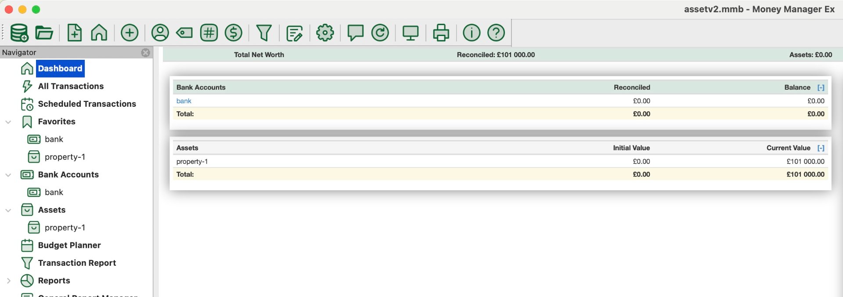Toggle full screen with the monitor icon
This screenshot has width=843, height=297.
pos(411,33)
